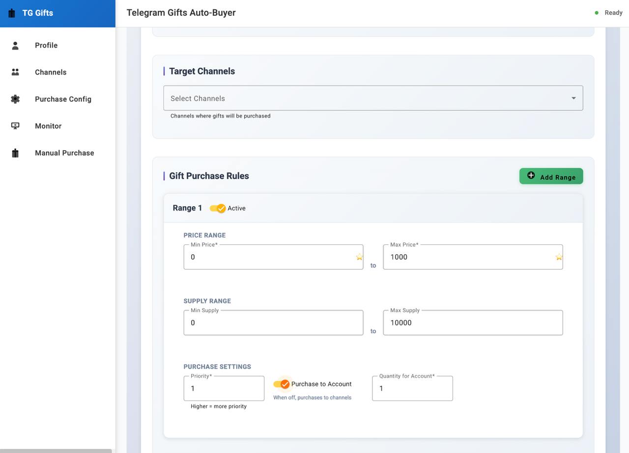Focus the Min Supply field
This screenshot has height=453, width=629.
coord(273,322)
